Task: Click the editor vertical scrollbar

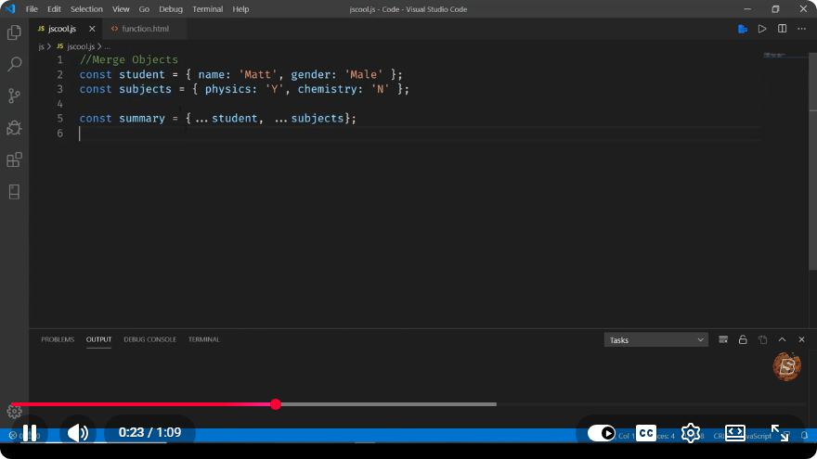Action: 812,161
